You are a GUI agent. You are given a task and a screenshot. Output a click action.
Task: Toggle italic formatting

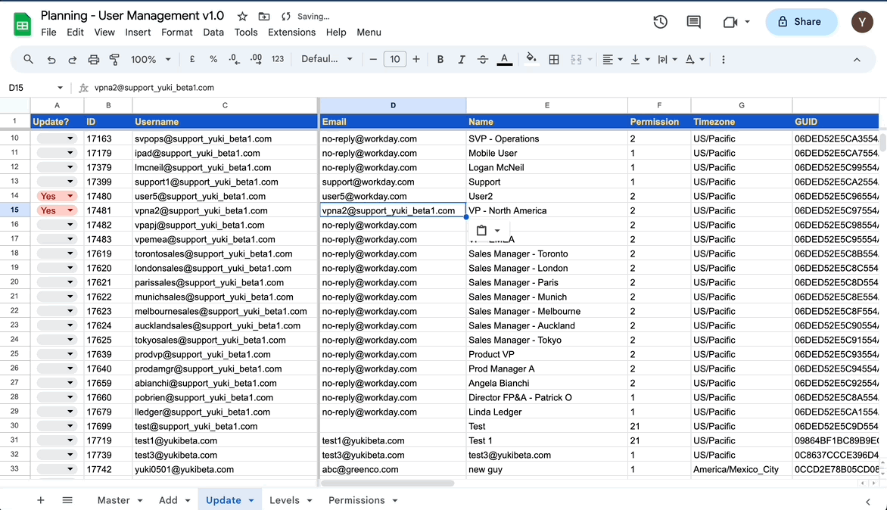coord(462,60)
